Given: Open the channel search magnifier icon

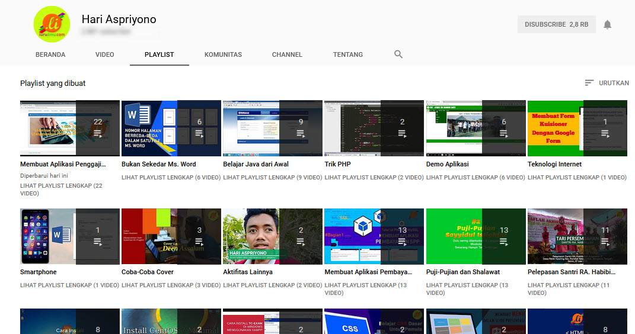Looking at the screenshot, I should pyautogui.click(x=398, y=54).
